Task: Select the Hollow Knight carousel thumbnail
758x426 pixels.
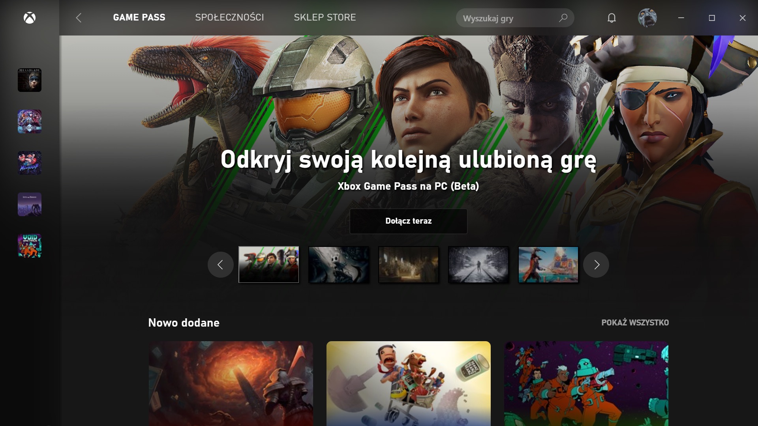Action: (339, 265)
